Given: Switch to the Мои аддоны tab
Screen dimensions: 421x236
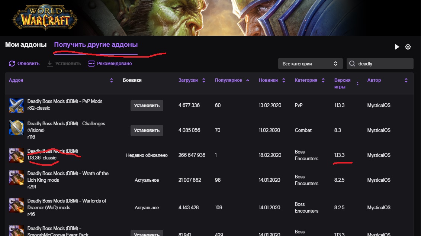Looking at the screenshot, I should [26, 45].
